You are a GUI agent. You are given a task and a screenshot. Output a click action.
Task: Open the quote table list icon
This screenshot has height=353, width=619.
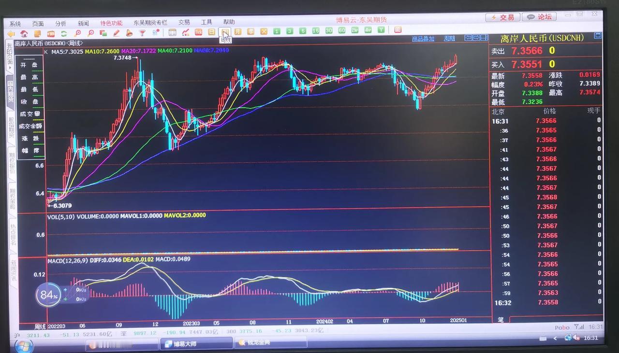tap(172, 32)
